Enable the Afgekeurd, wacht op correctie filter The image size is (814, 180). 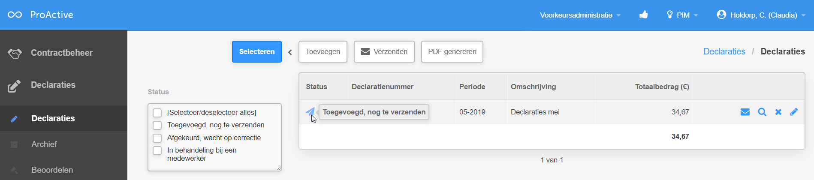tap(157, 138)
